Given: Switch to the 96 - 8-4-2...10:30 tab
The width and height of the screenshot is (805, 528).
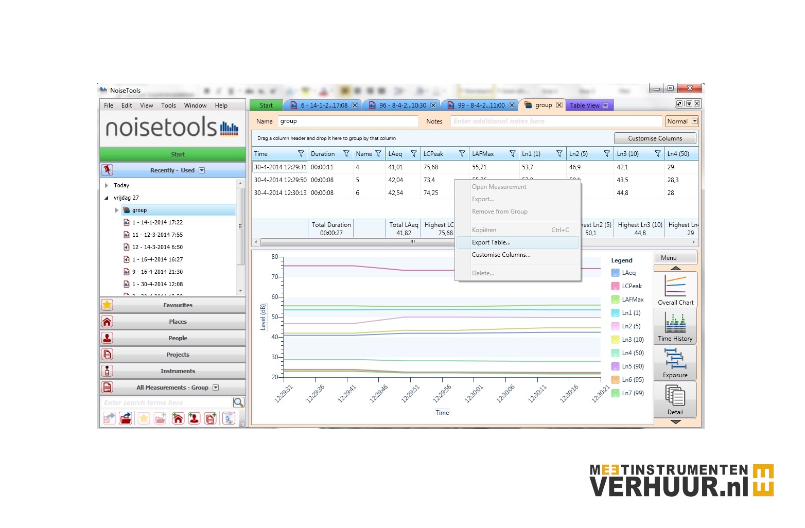Looking at the screenshot, I should [x=403, y=105].
